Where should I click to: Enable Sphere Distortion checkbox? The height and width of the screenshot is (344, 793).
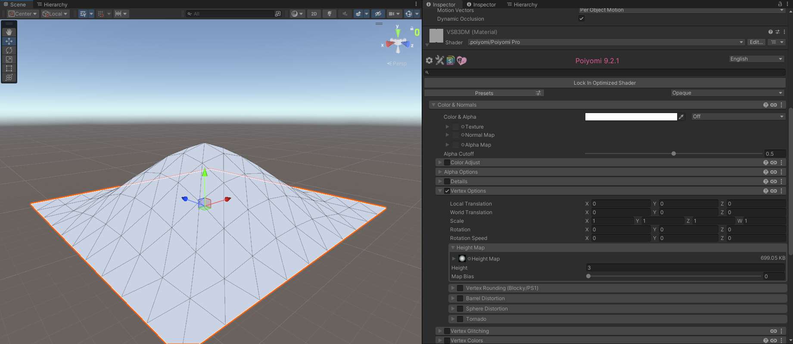(460, 309)
